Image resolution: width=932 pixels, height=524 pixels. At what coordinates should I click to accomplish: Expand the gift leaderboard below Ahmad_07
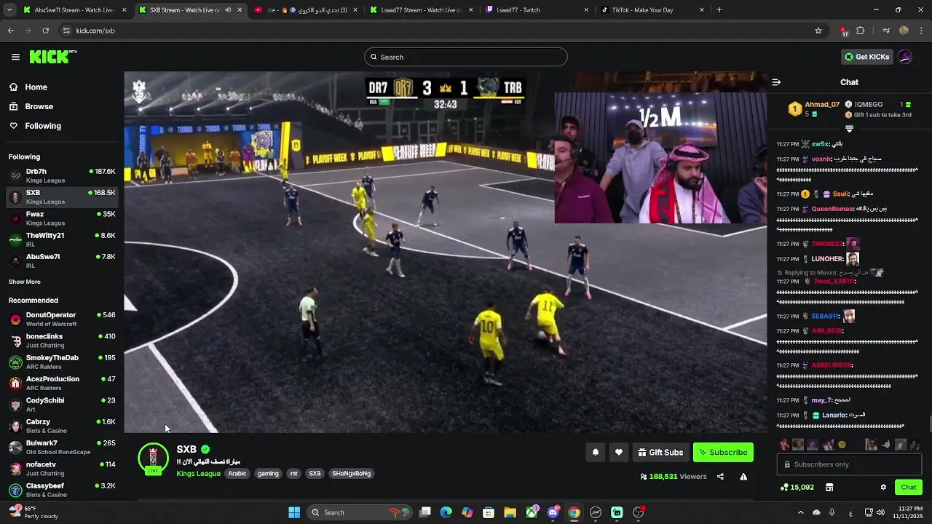[849, 129]
